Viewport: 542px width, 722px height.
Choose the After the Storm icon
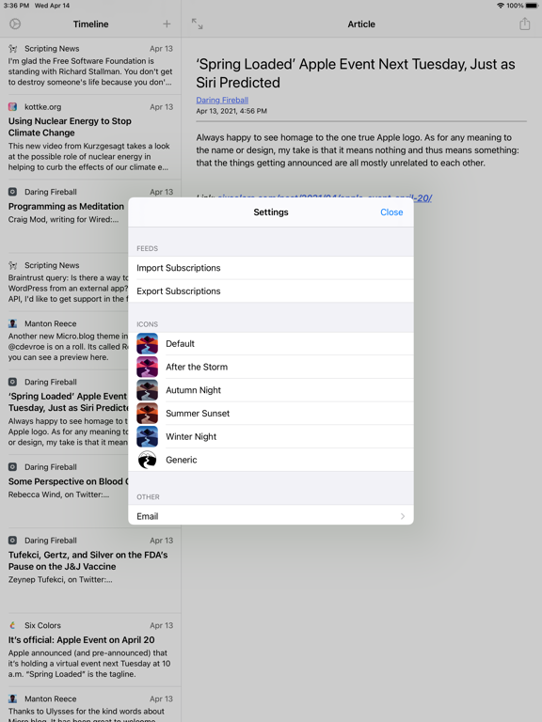(x=147, y=367)
